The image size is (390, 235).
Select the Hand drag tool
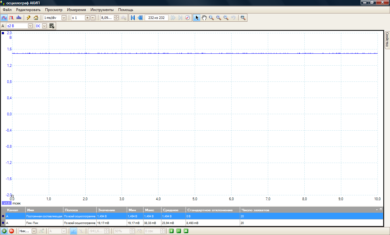point(204,18)
